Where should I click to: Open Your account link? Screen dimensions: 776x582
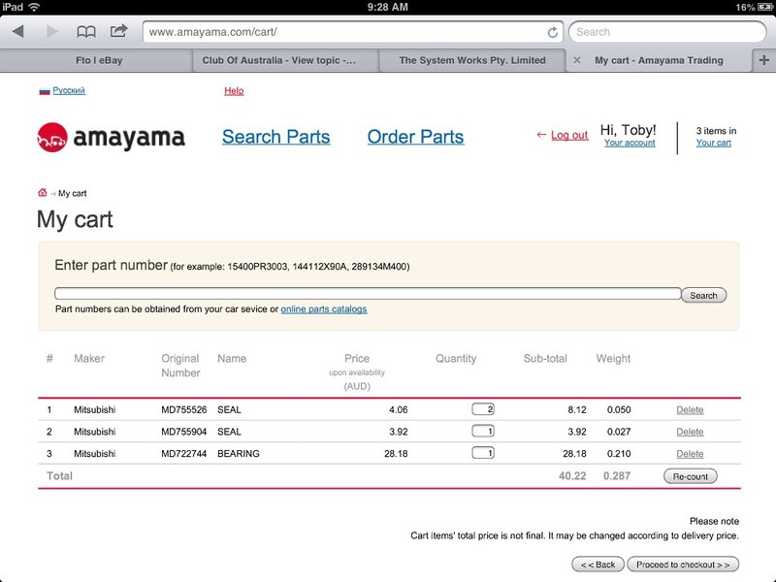(x=630, y=143)
